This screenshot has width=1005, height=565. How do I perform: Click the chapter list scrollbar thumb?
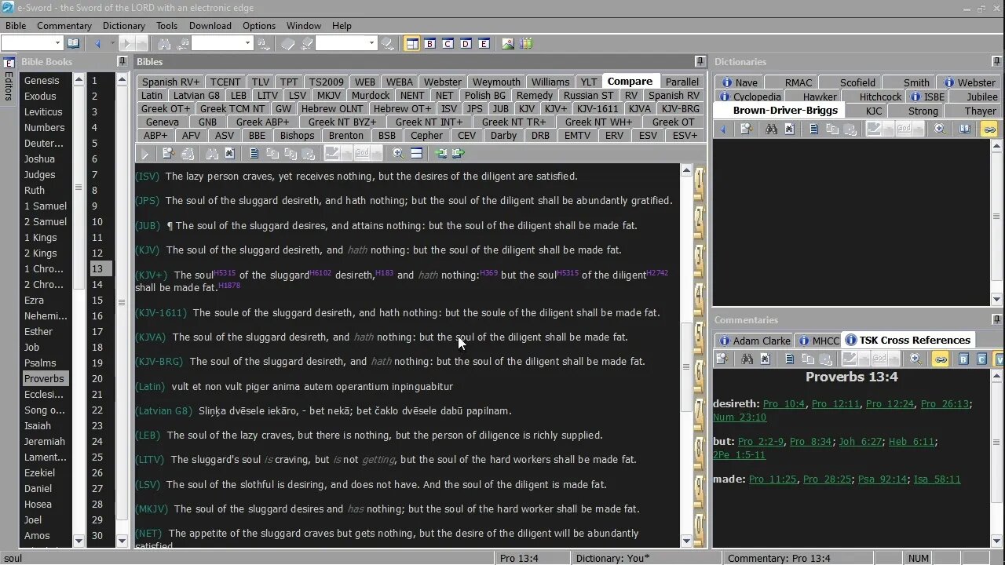click(122, 302)
